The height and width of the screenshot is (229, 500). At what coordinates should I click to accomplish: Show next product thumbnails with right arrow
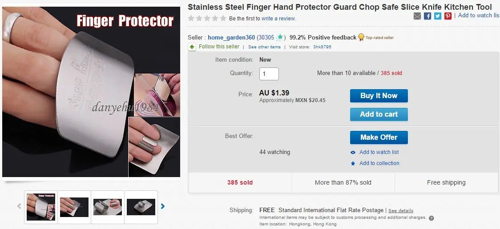[163, 206]
